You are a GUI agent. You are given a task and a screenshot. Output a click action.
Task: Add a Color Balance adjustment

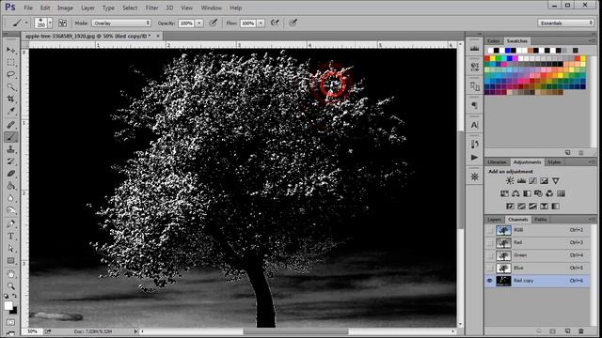point(515,193)
